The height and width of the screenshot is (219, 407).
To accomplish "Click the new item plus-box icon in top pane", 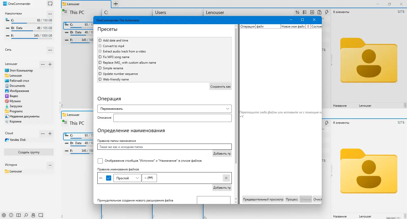I will [x=312, y=12].
